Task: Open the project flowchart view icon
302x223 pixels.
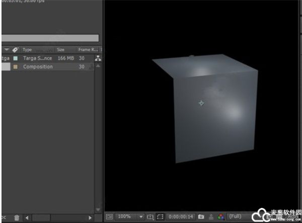Action: click(x=98, y=58)
